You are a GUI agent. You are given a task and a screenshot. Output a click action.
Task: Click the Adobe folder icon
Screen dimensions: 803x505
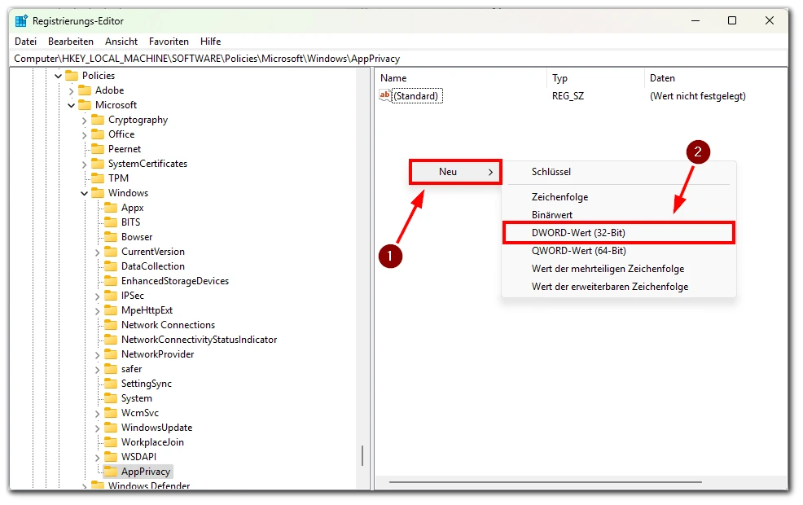pos(85,90)
